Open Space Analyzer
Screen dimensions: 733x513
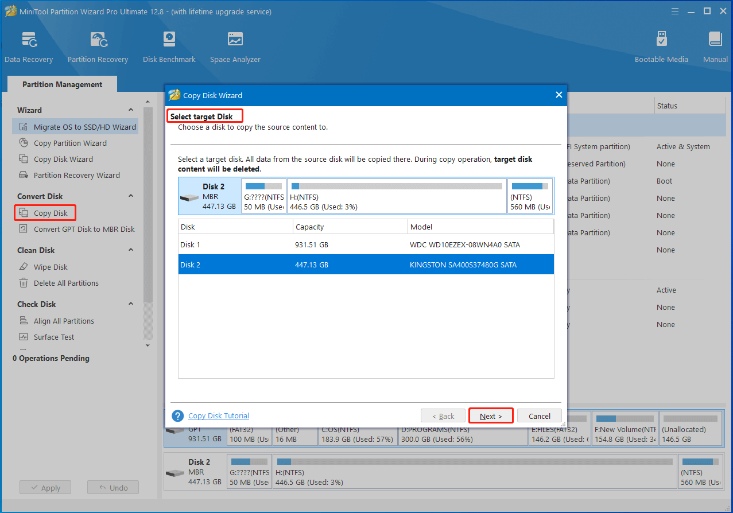[235, 47]
